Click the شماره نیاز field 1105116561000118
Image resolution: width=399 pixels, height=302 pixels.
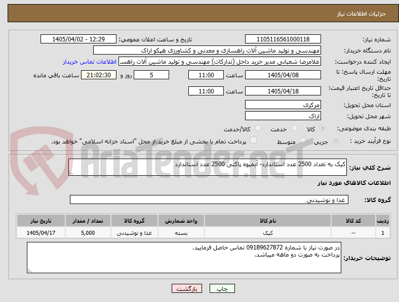tap(283, 39)
